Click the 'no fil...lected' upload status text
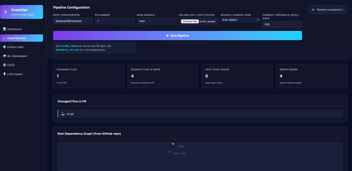352x171 pixels. (207, 21)
